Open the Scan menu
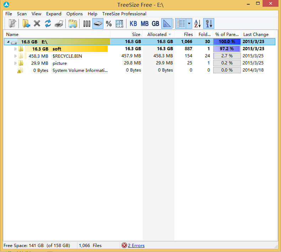The height and width of the screenshot is (252, 281). [22, 14]
